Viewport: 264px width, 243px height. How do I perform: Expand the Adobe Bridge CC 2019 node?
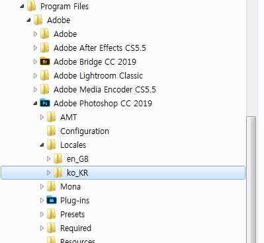pyautogui.click(x=35, y=61)
